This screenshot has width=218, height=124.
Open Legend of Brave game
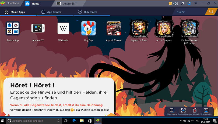139,28
